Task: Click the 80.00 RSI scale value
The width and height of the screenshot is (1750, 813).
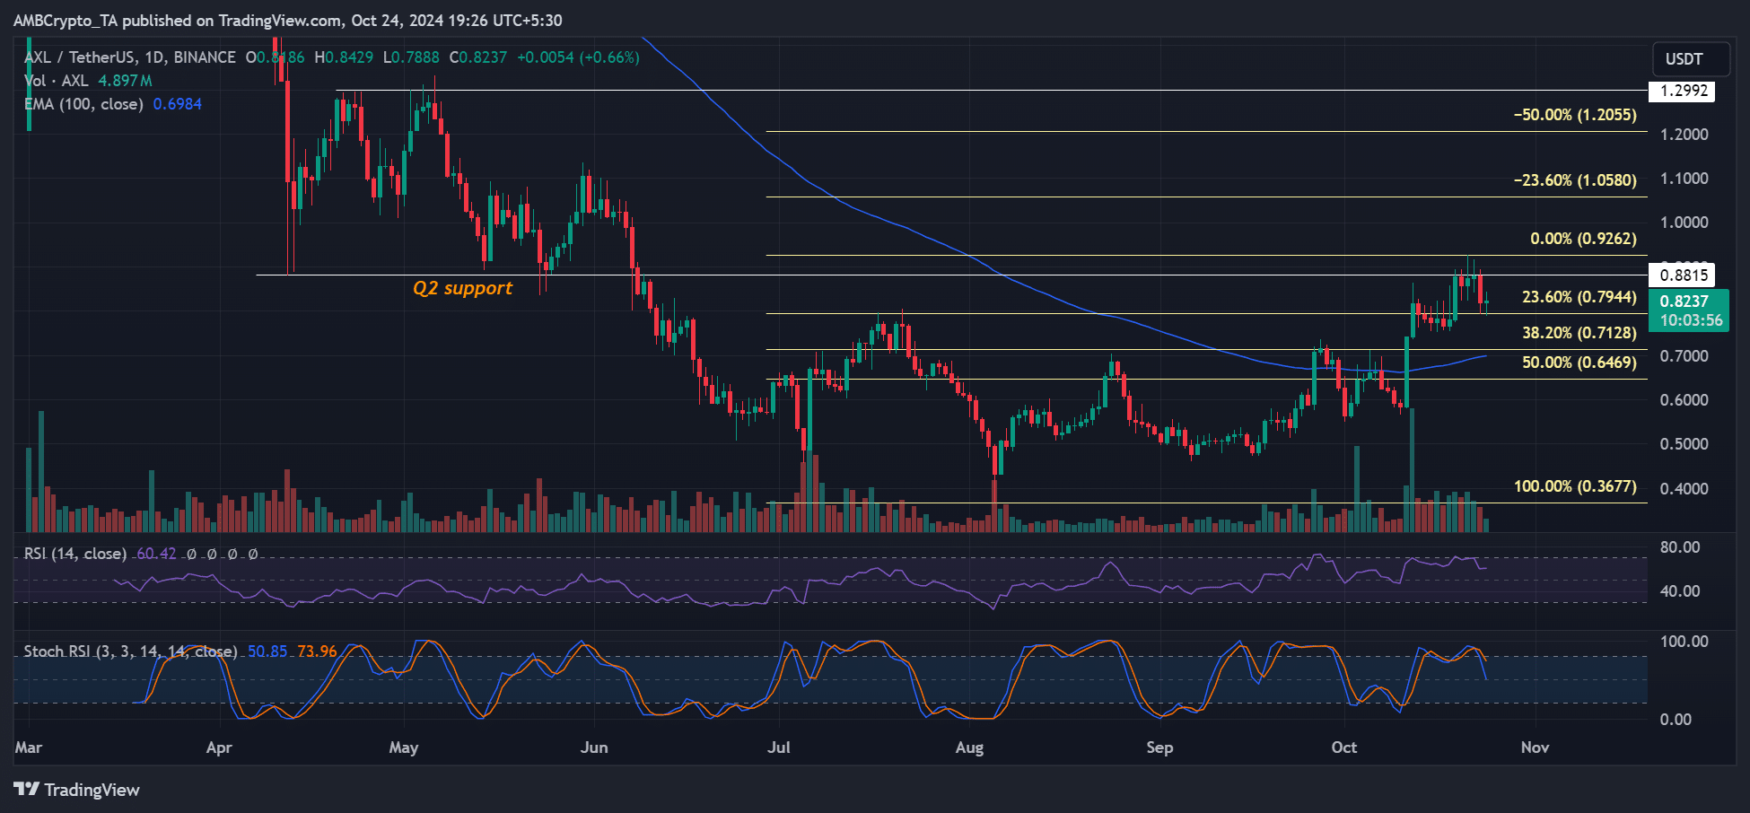Action: coord(1680,547)
